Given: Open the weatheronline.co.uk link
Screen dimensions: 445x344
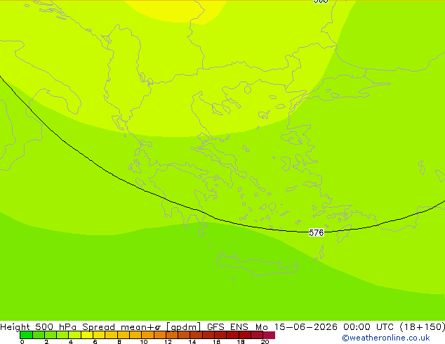Looking at the screenshot, I should tap(386, 338).
